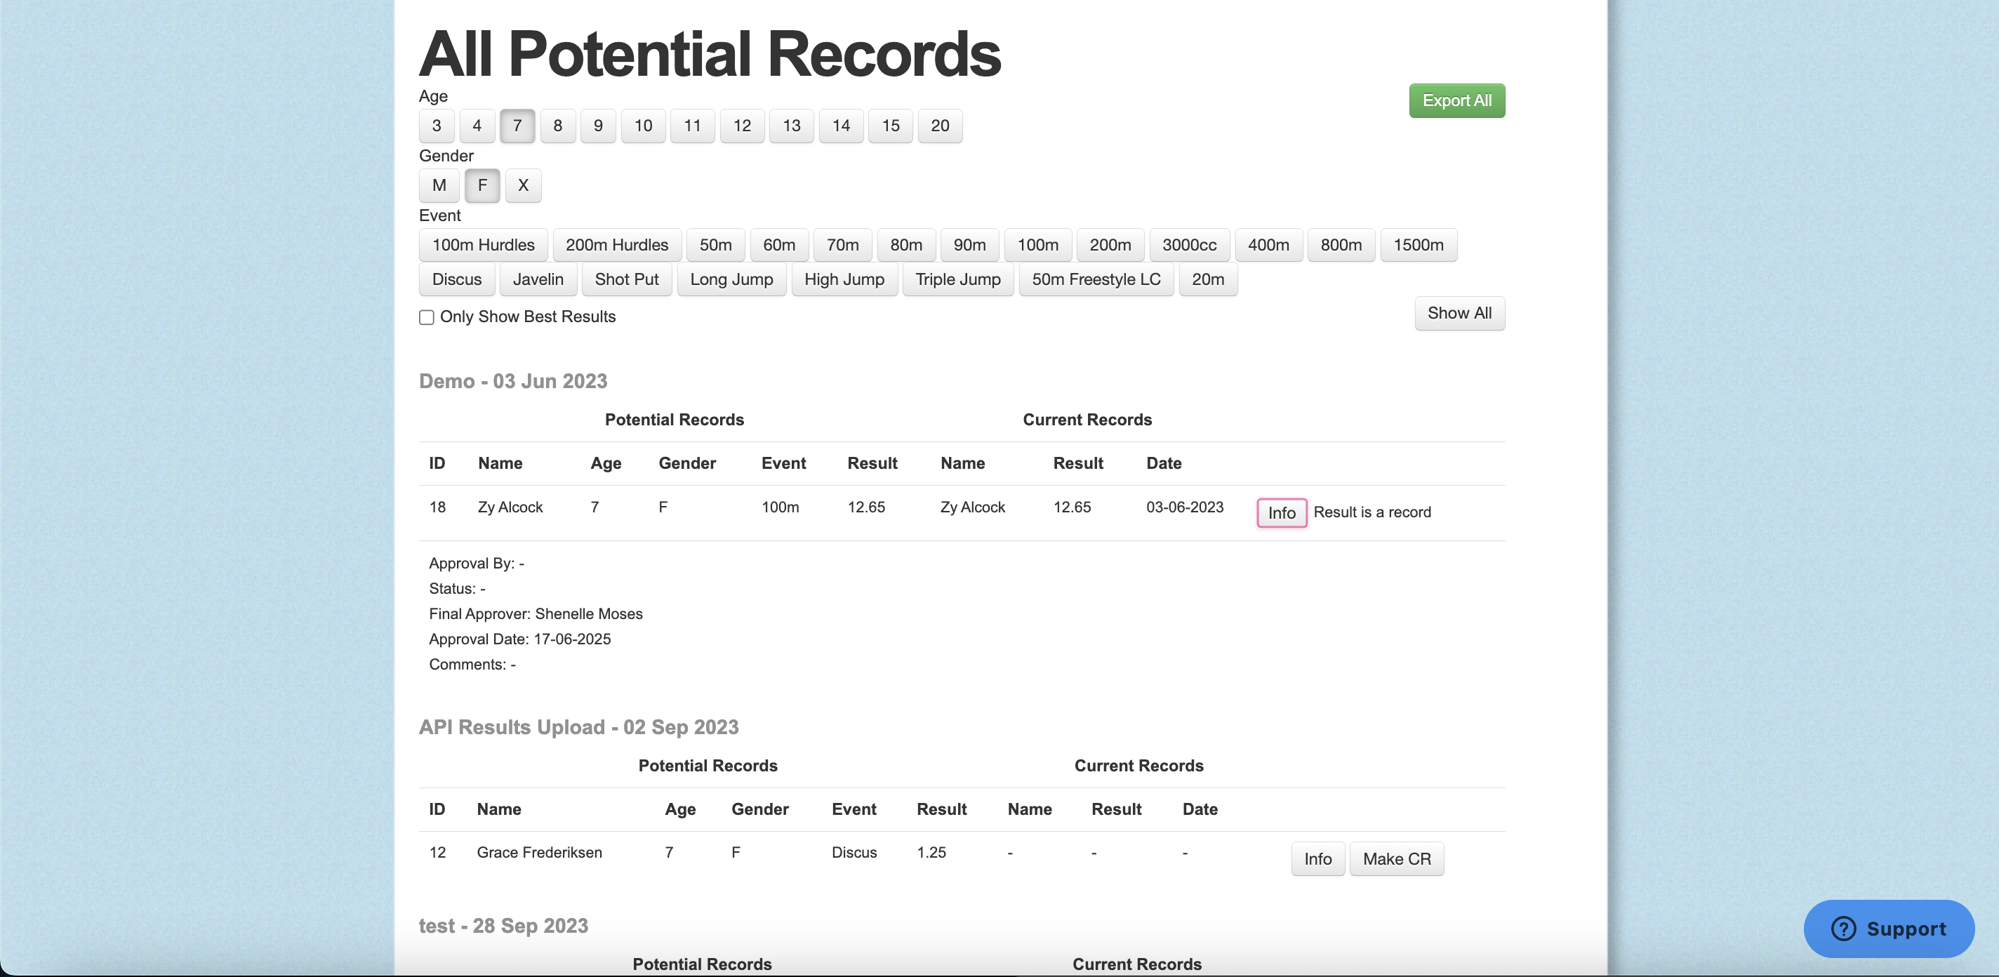
Task: Open Info for Grace Frederiksen record
Action: 1317,859
